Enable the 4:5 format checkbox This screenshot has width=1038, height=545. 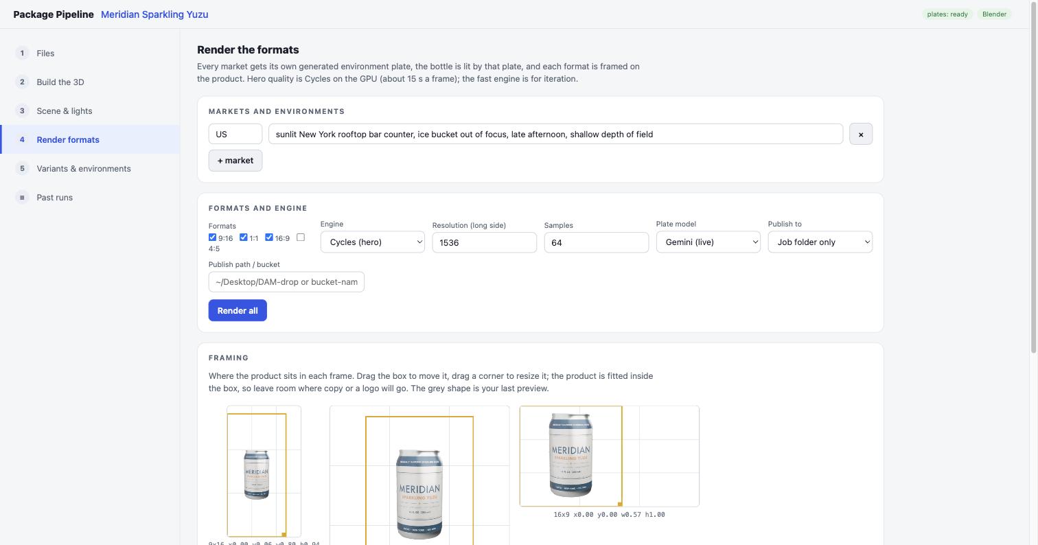pyautogui.click(x=301, y=237)
